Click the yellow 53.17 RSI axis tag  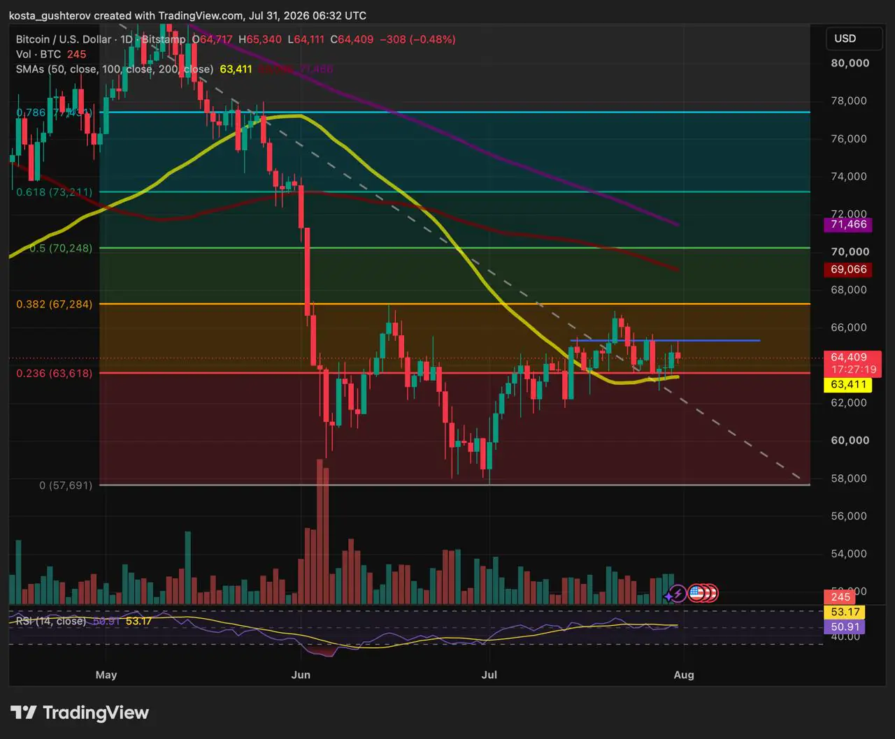pyautogui.click(x=845, y=612)
